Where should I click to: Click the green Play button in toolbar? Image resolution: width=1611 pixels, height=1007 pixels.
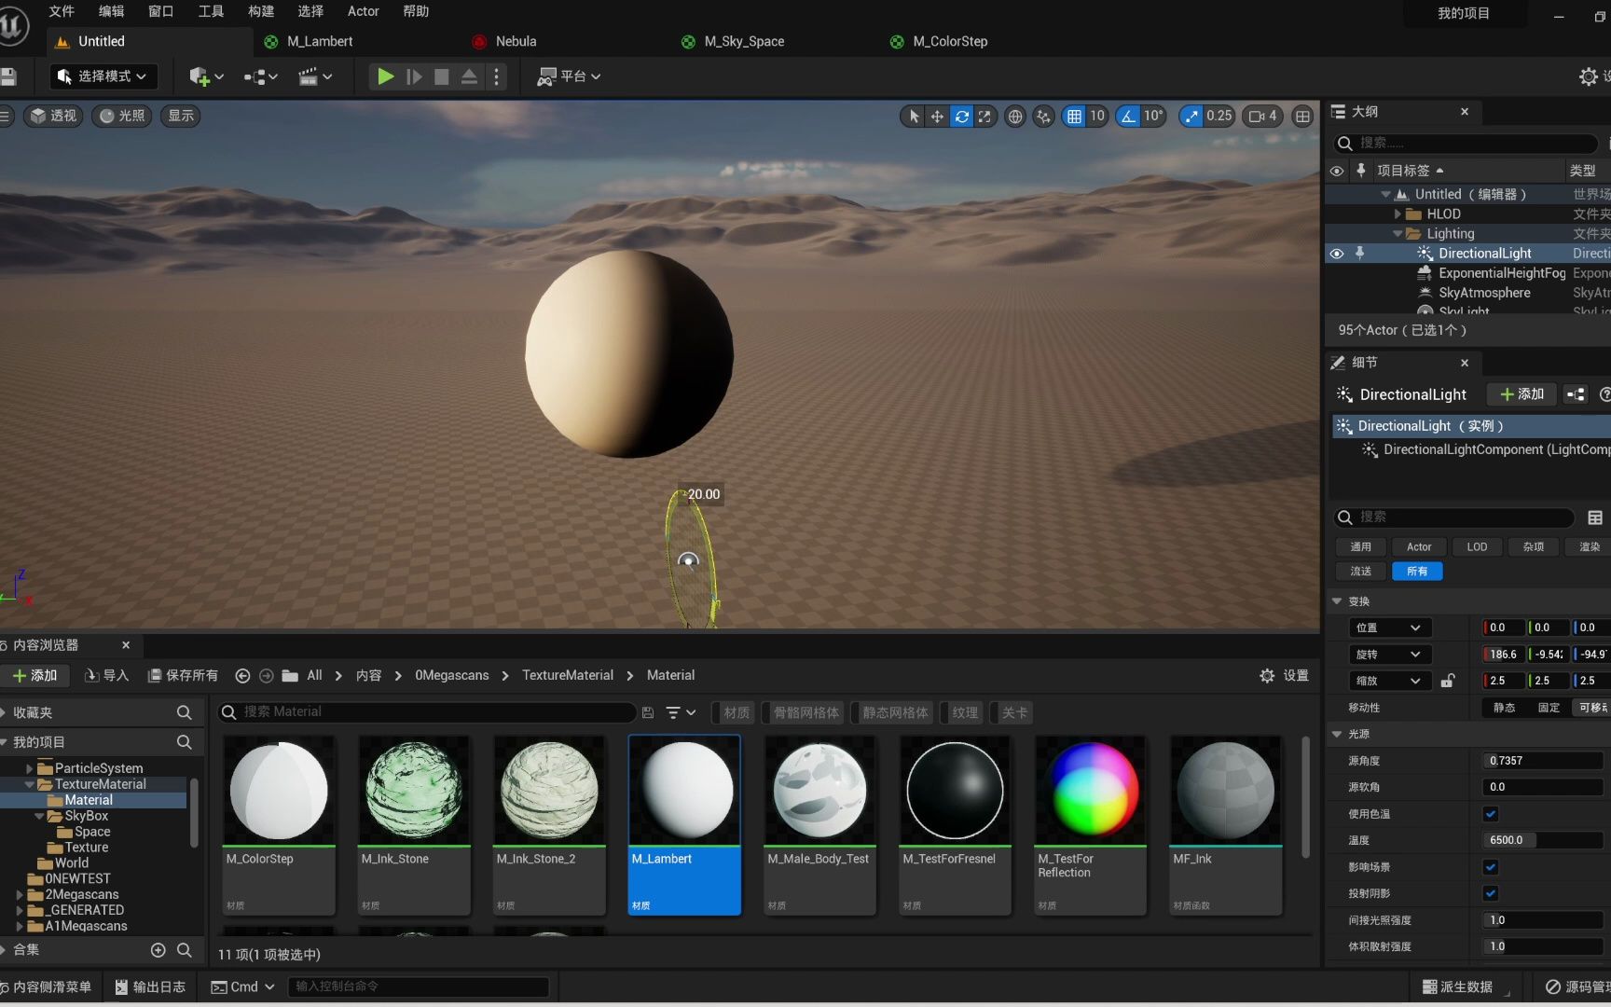point(384,76)
